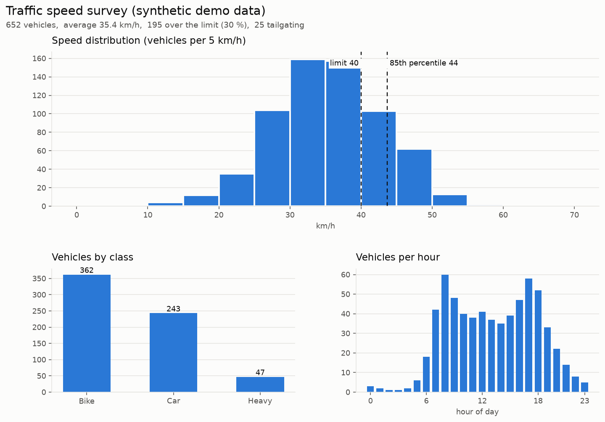605x422 pixels.
Task: Select the 'Speed distribution (vehicles per 5 km/h)' heading
Action: pos(149,41)
